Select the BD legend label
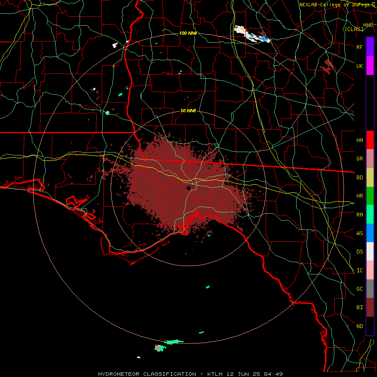The image size is (377, 377). [359, 178]
